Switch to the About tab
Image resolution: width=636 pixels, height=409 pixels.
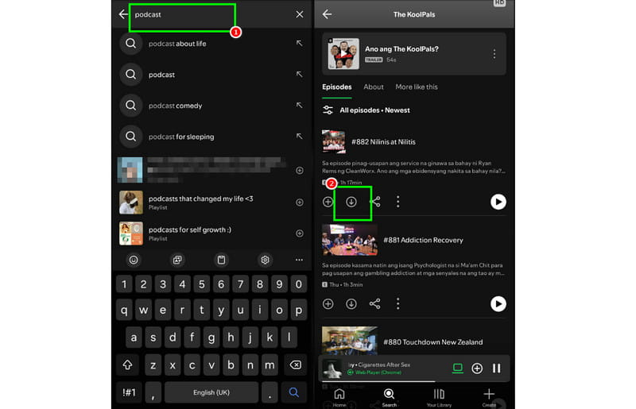click(x=373, y=87)
